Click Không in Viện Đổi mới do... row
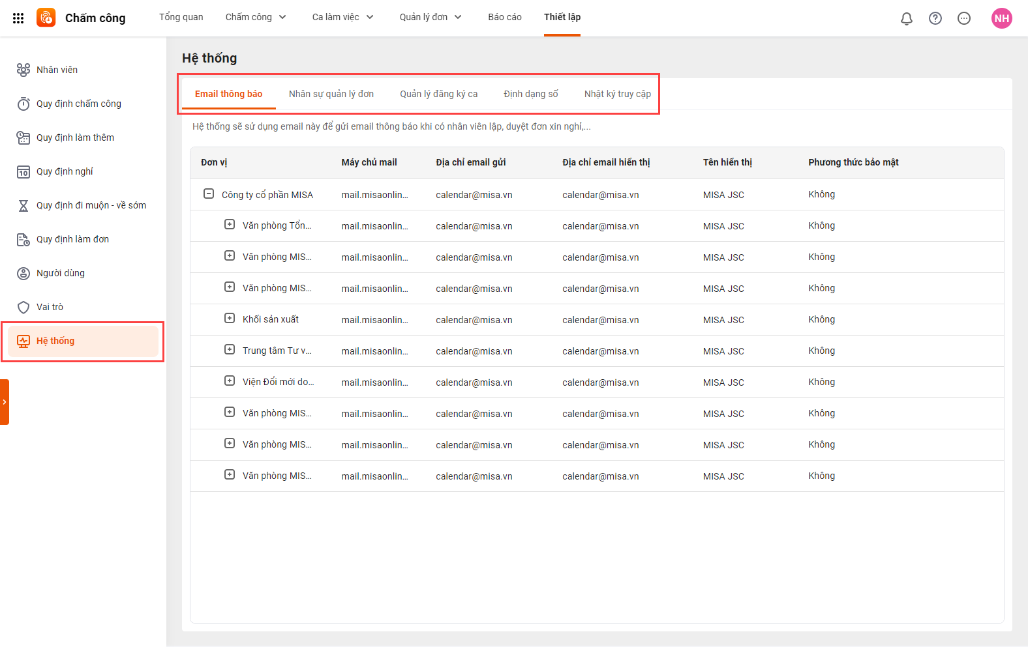The image size is (1028, 647). [x=822, y=382]
